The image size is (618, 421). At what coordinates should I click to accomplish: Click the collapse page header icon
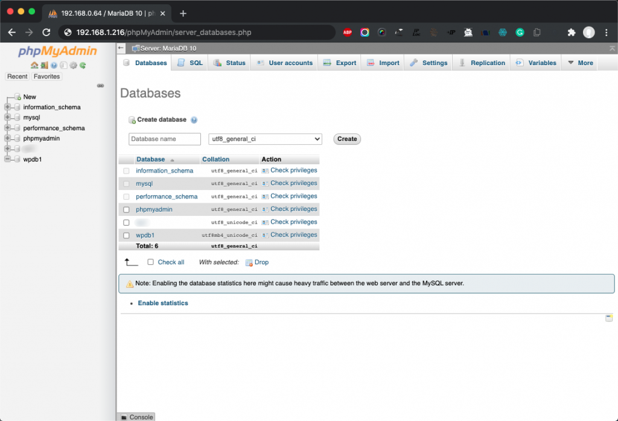coord(612,48)
